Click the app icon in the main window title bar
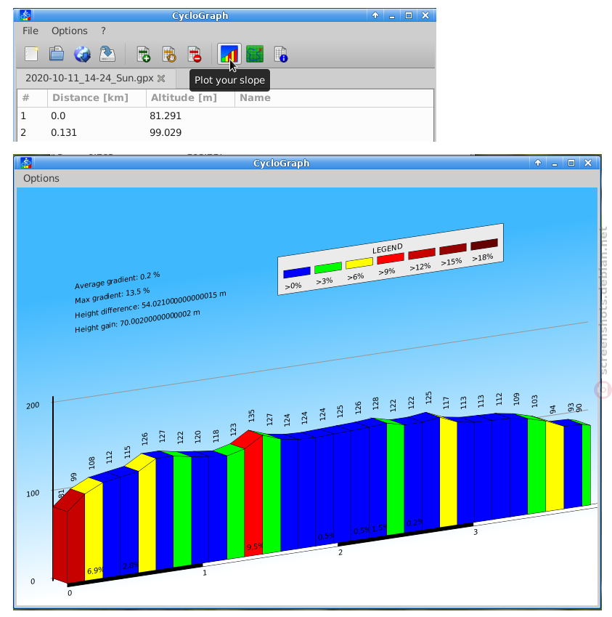The height and width of the screenshot is (617, 612). [26, 15]
